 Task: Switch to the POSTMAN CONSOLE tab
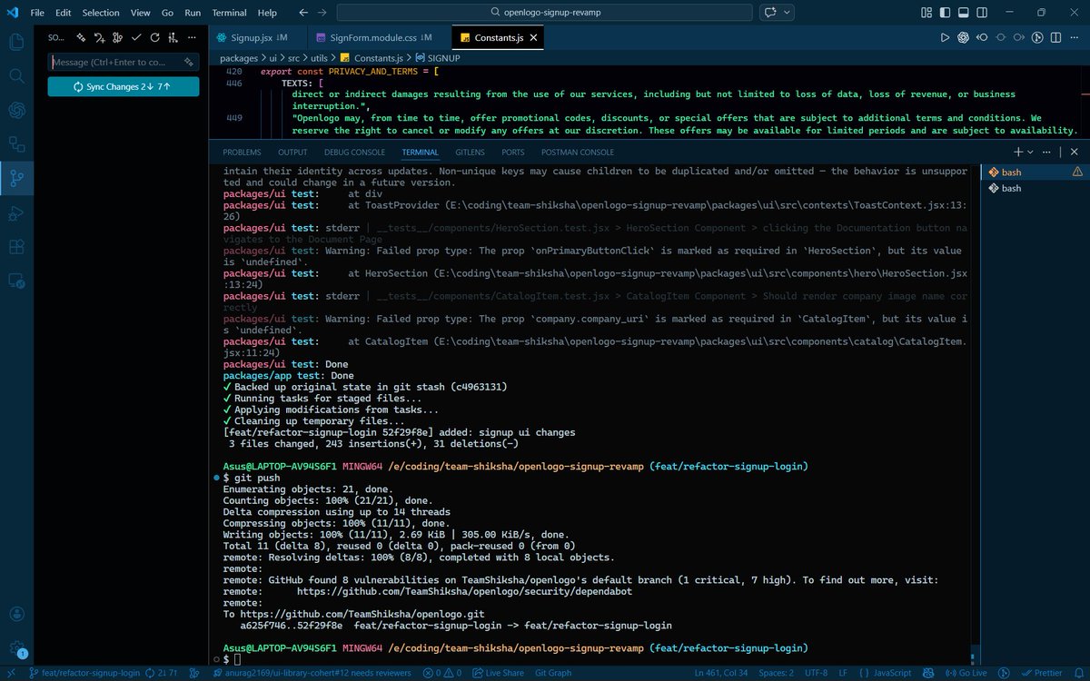point(578,153)
